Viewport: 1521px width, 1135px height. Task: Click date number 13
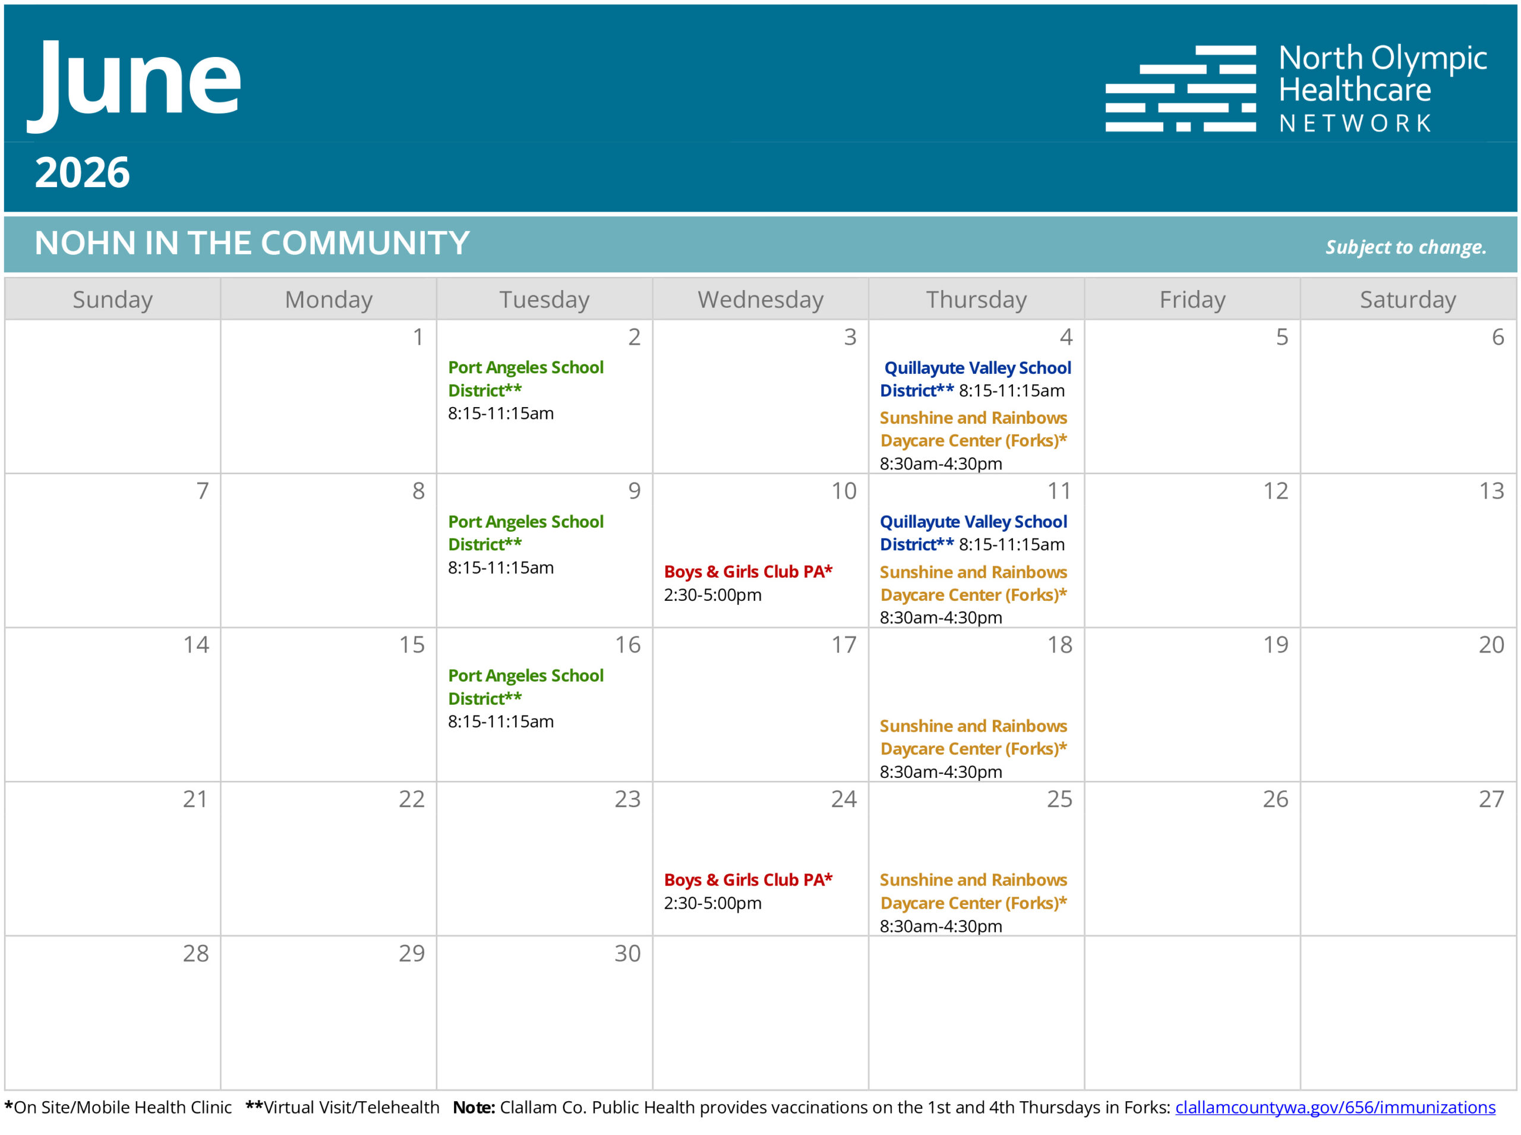[x=1491, y=491]
